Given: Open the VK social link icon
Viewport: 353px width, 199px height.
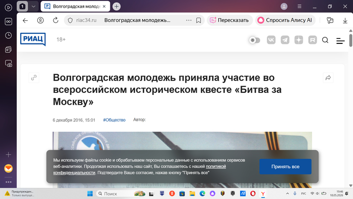Looking at the screenshot, I should click(271, 40).
